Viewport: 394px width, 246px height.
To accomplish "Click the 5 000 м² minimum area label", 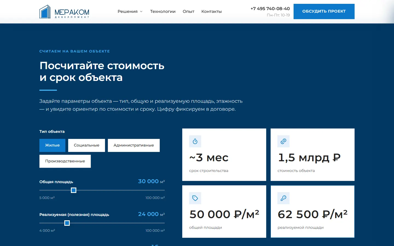I will coord(47,198).
